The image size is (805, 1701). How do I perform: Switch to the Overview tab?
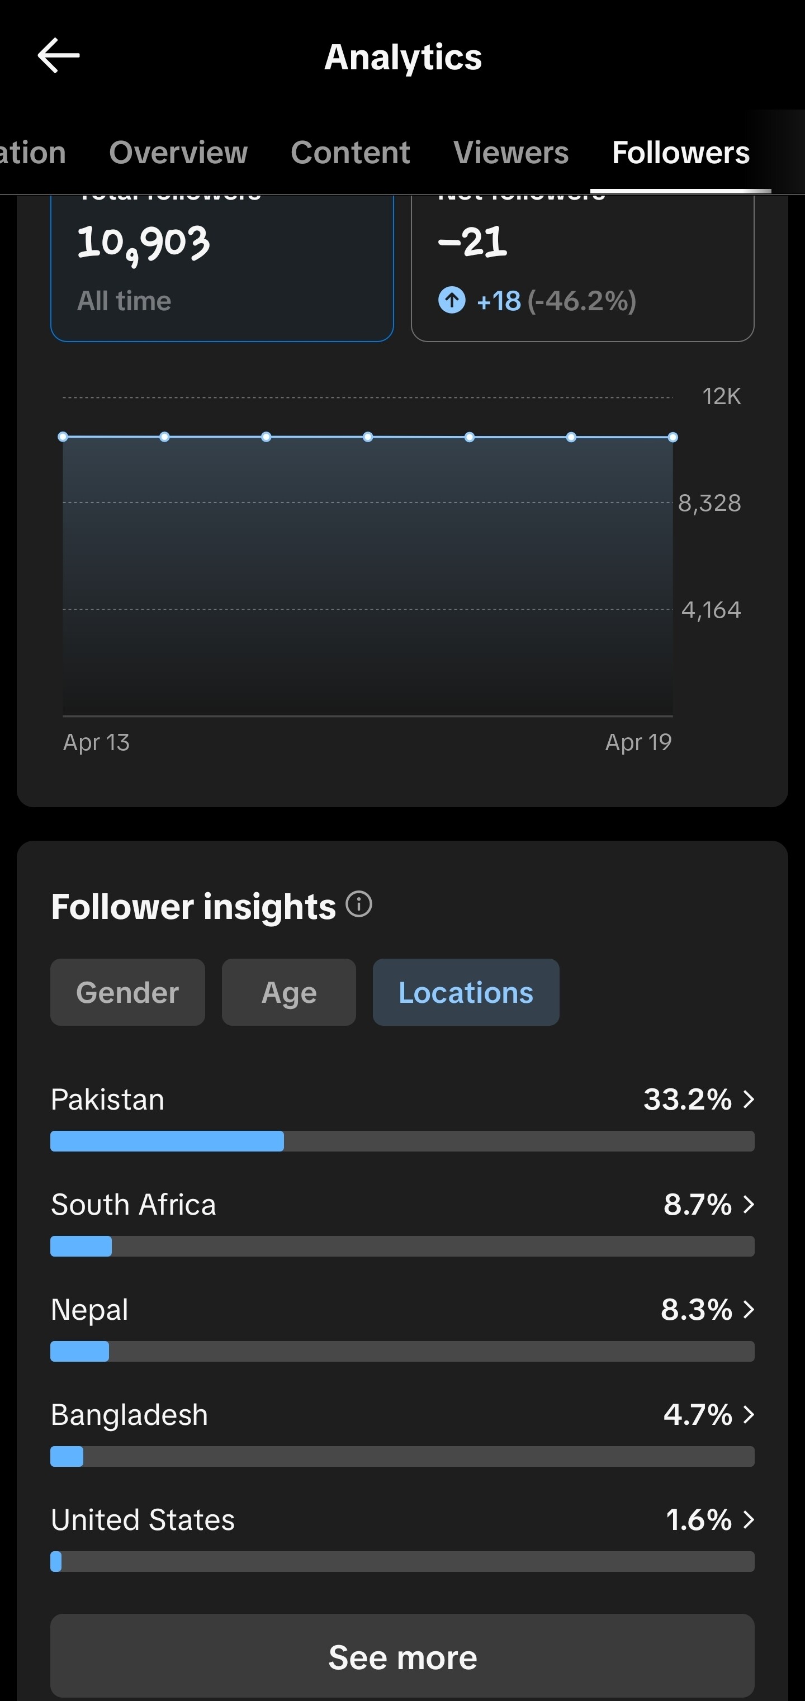point(178,153)
